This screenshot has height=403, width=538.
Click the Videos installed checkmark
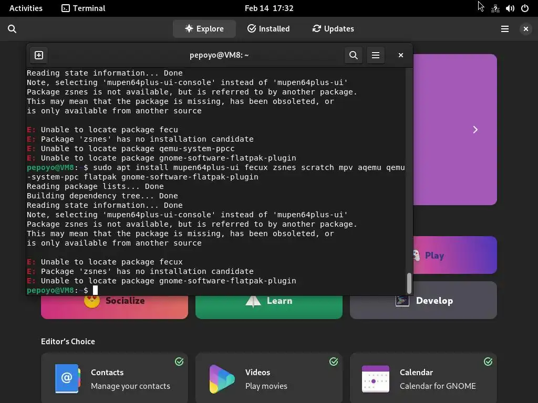334,362
